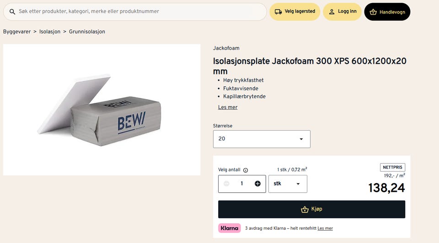Click the arrow on the Størrelse selector

tap(301, 139)
